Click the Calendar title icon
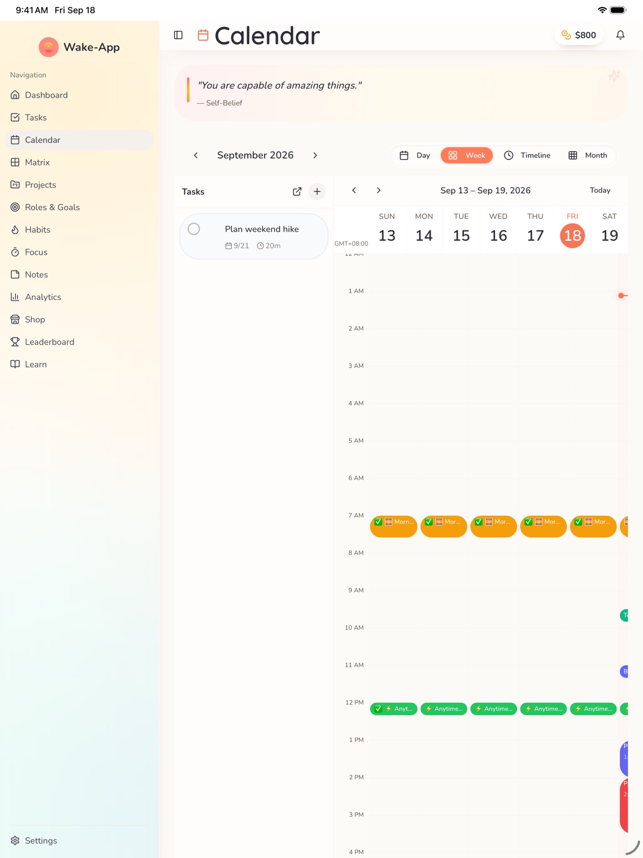643x858 pixels. click(x=203, y=35)
